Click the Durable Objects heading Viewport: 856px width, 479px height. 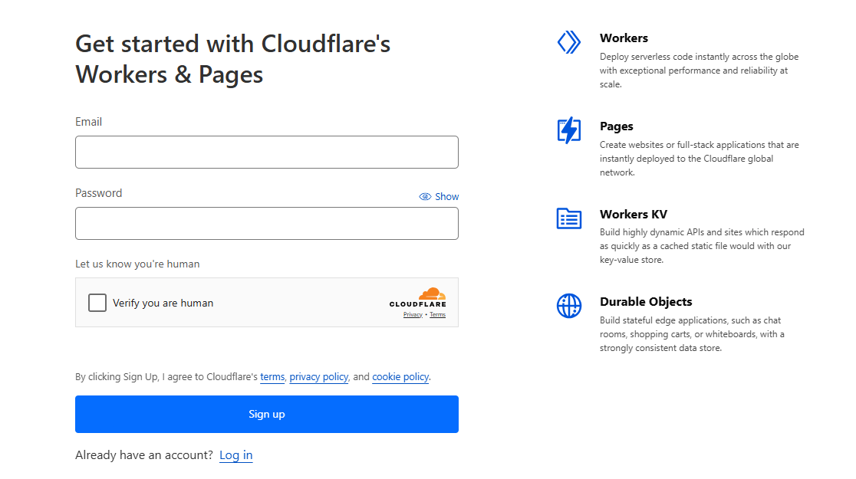tap(646, 302)
